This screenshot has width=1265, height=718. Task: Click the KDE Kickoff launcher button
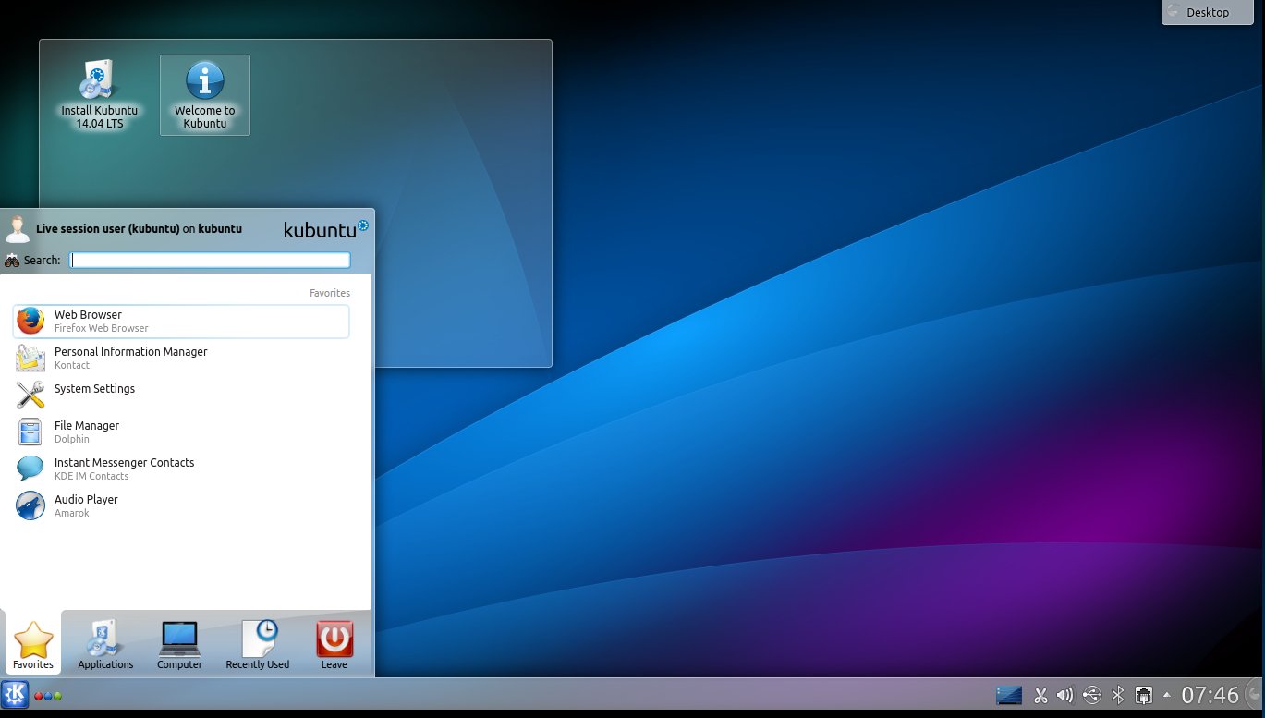15,694
